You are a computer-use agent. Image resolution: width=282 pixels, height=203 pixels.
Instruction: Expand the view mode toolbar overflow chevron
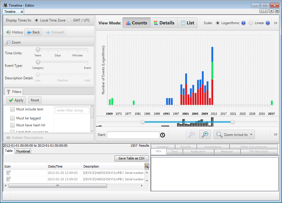point(276,23)
